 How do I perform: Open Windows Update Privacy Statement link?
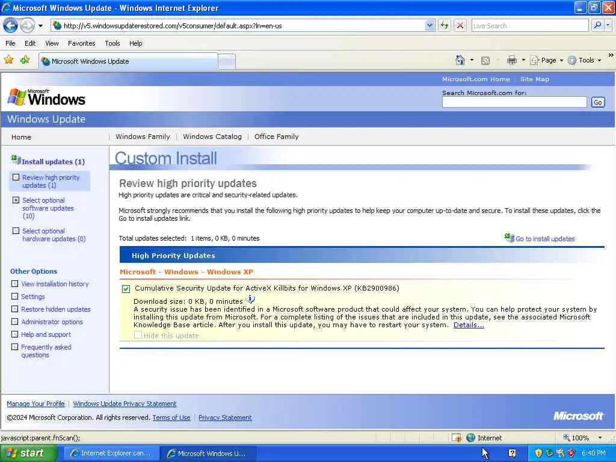pos(125,404)
